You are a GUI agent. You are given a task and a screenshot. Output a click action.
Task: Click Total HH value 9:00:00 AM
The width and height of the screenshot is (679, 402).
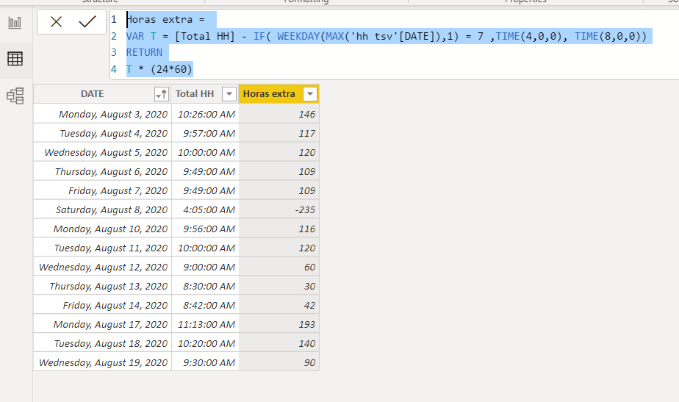pos(205,267)
